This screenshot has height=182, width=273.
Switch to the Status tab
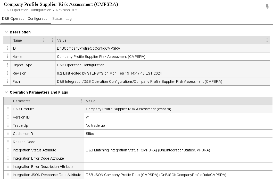[57, 19]
